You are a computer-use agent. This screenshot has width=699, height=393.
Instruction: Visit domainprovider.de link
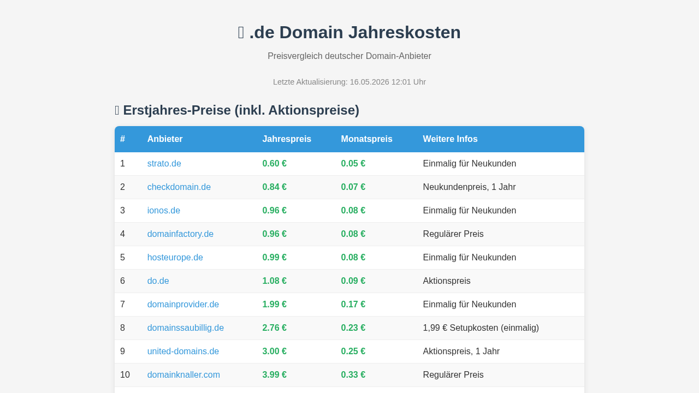pos(183,305)
